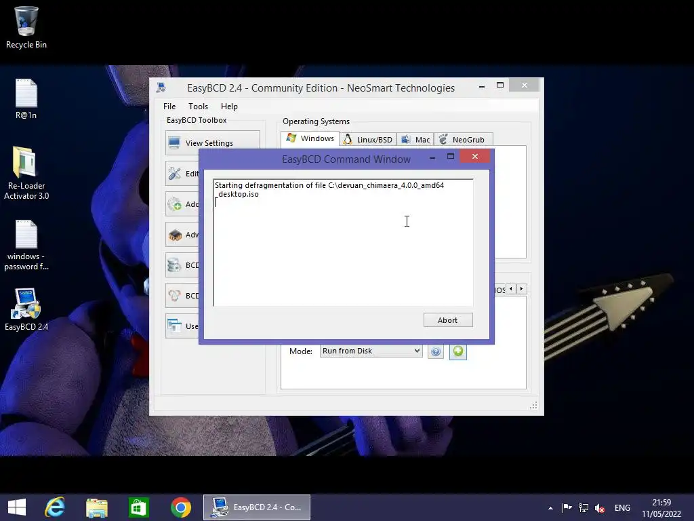Screen dimensions: 694x521
Task: Click the blue help icon beside Mode
Action: pos(436,351)
